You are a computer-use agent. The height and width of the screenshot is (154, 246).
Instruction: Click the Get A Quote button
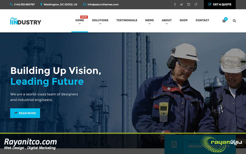(x=220, y=5)
